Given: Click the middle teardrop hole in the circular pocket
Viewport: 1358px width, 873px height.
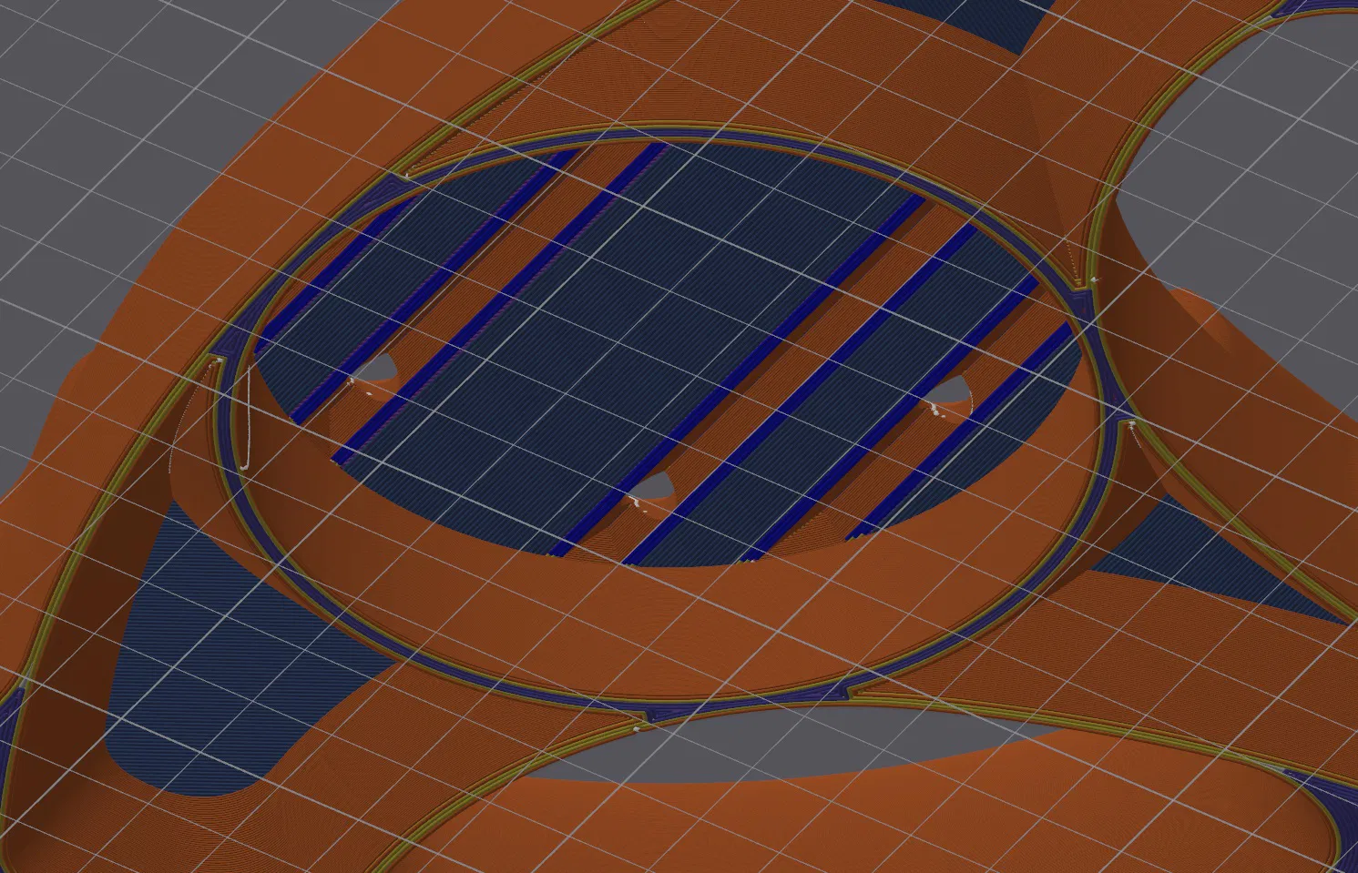Looking at the screenshot, I should (x=653, y=487).
